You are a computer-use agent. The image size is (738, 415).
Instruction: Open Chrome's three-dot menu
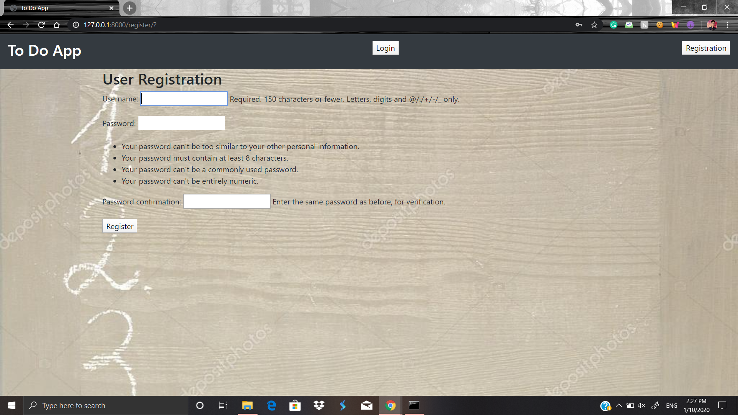727,25
